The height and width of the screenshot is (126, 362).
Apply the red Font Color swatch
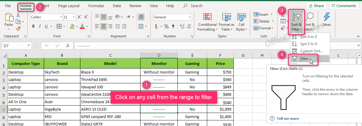[x=82, y=26]
